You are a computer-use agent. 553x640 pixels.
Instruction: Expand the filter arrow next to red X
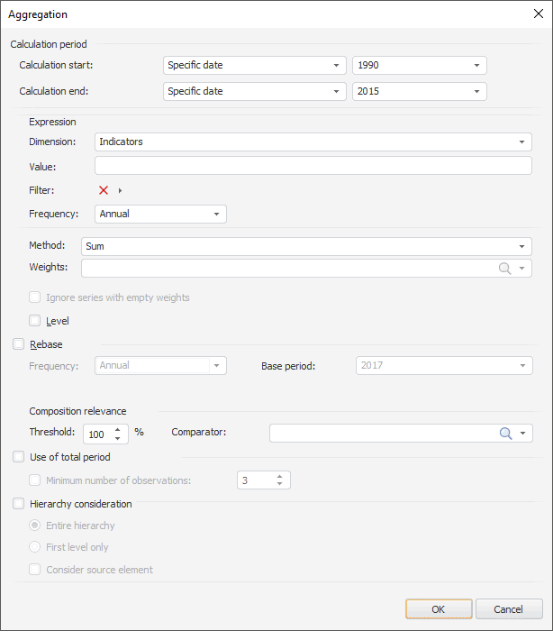pos(120,190)
